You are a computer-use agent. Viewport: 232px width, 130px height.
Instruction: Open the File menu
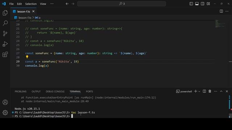(x=11, y=4)
